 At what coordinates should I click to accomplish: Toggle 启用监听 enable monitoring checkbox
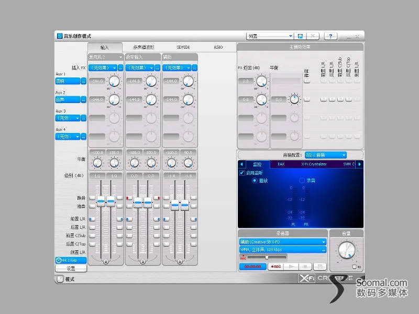pyautogui.click(x=242, y=173)
